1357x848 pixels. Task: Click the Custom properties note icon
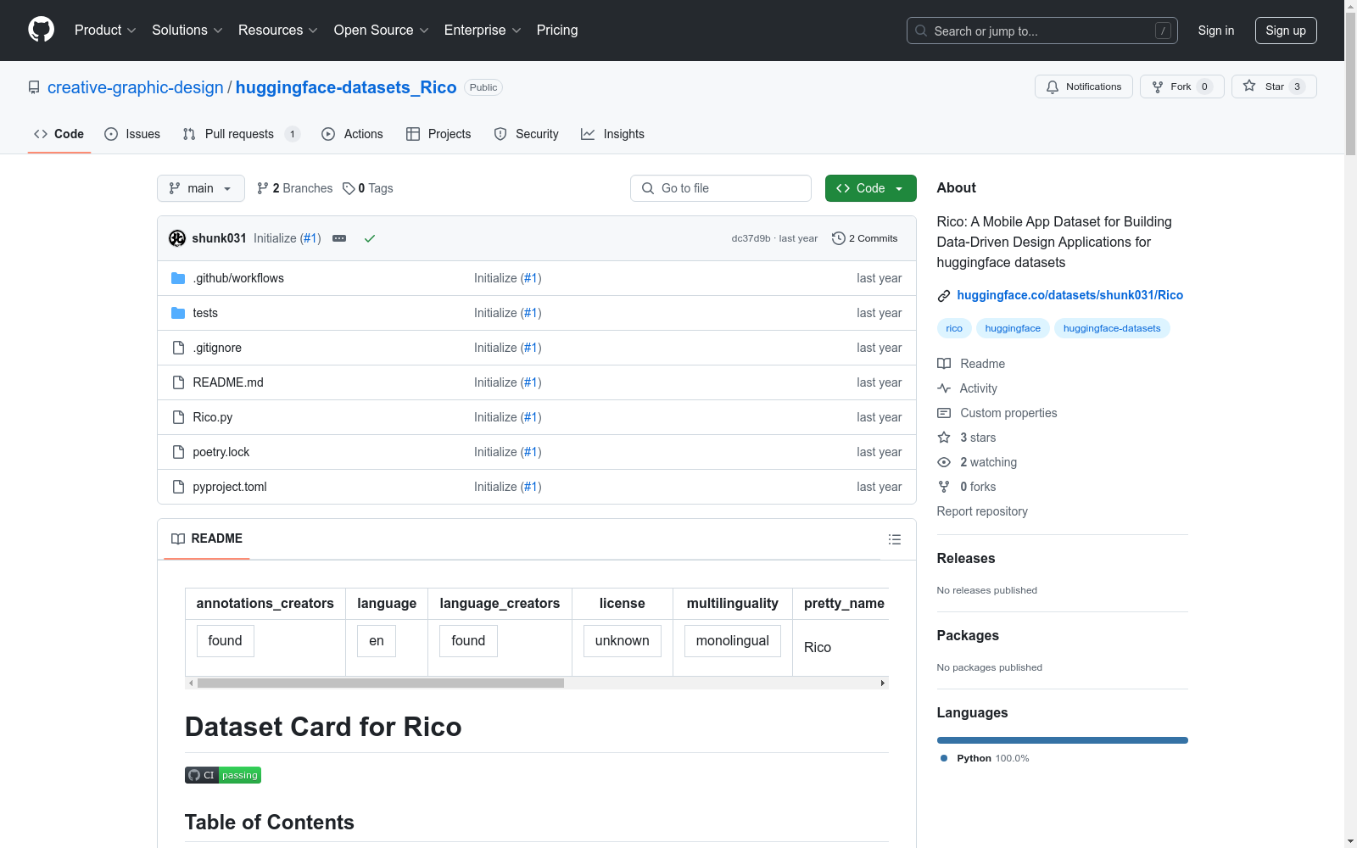pyautogui.click(x=944, y=413)
